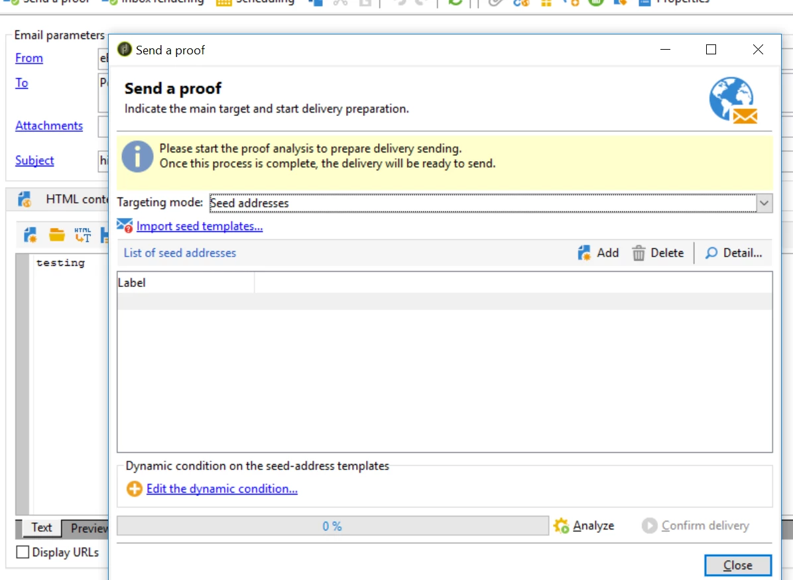Image resolution: width=793 pixels, height=580 pixels.
Task: Click the Send a proof title bar app icon
Action: point(125,50)
